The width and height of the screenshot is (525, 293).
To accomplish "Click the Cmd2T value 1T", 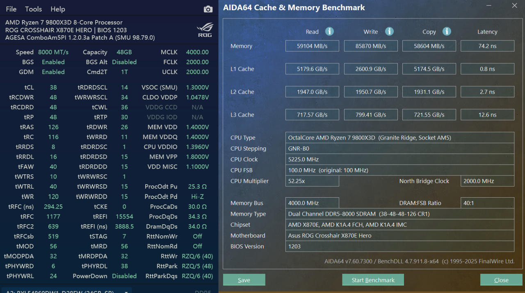I will coord(124,72).
